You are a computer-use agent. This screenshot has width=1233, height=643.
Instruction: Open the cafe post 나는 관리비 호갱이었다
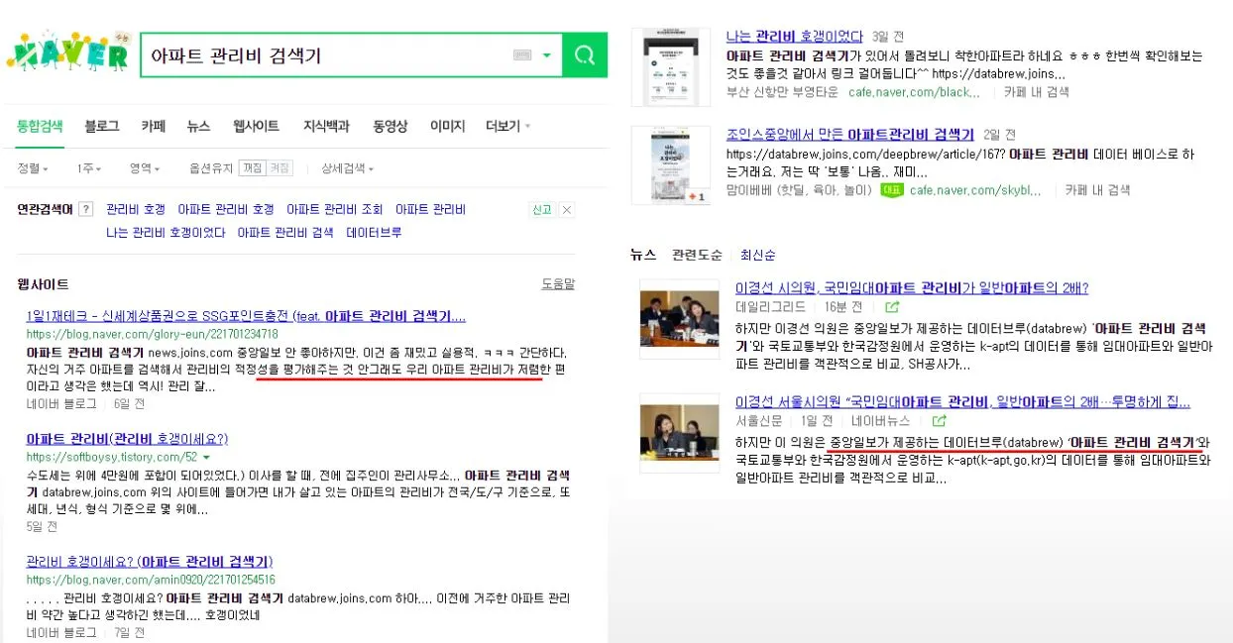(x=794, y=37)
